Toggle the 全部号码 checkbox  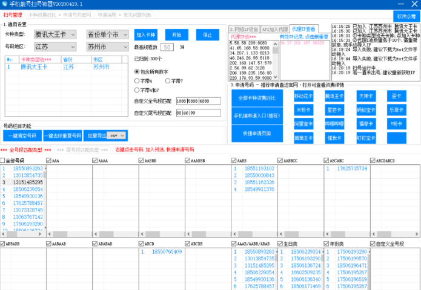tap(2, 161)
